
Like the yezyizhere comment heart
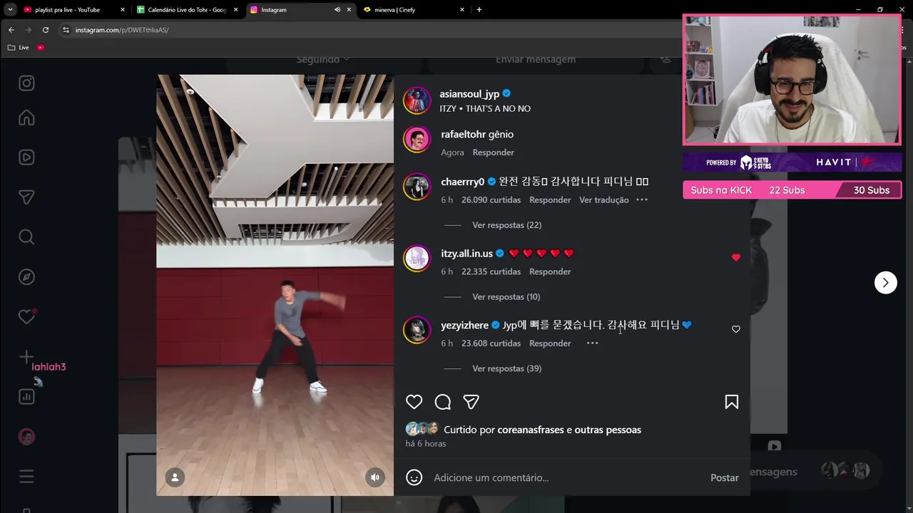click(736, 329)
